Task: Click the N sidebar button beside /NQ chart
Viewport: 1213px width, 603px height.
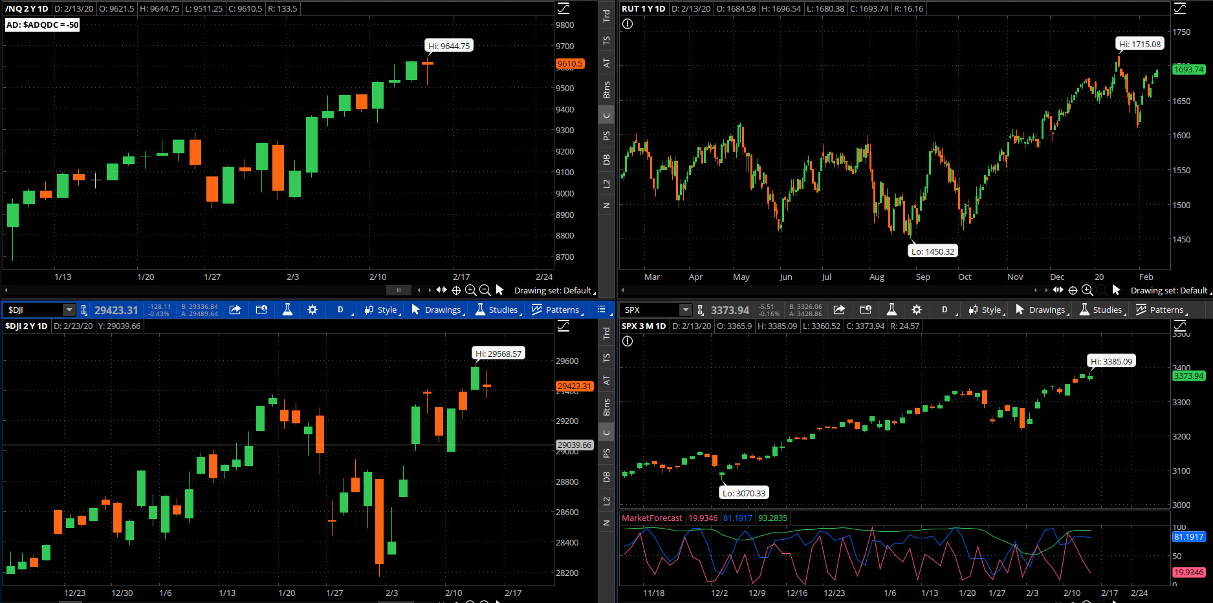Action: (x=606, y=206)
